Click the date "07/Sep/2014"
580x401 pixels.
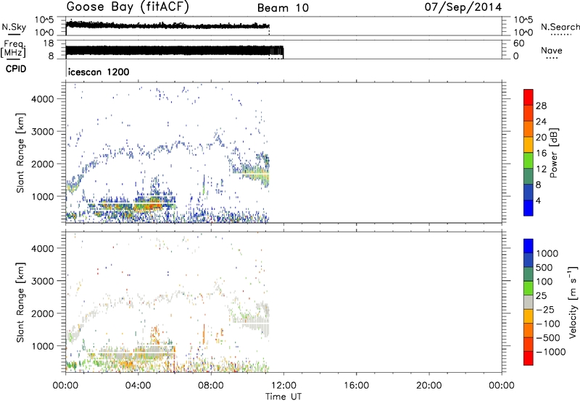(x=463, y=7)
